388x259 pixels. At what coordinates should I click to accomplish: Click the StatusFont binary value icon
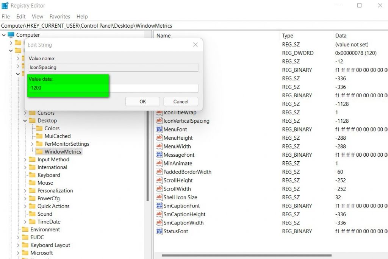pyautogui.click(x=159, y=231)
